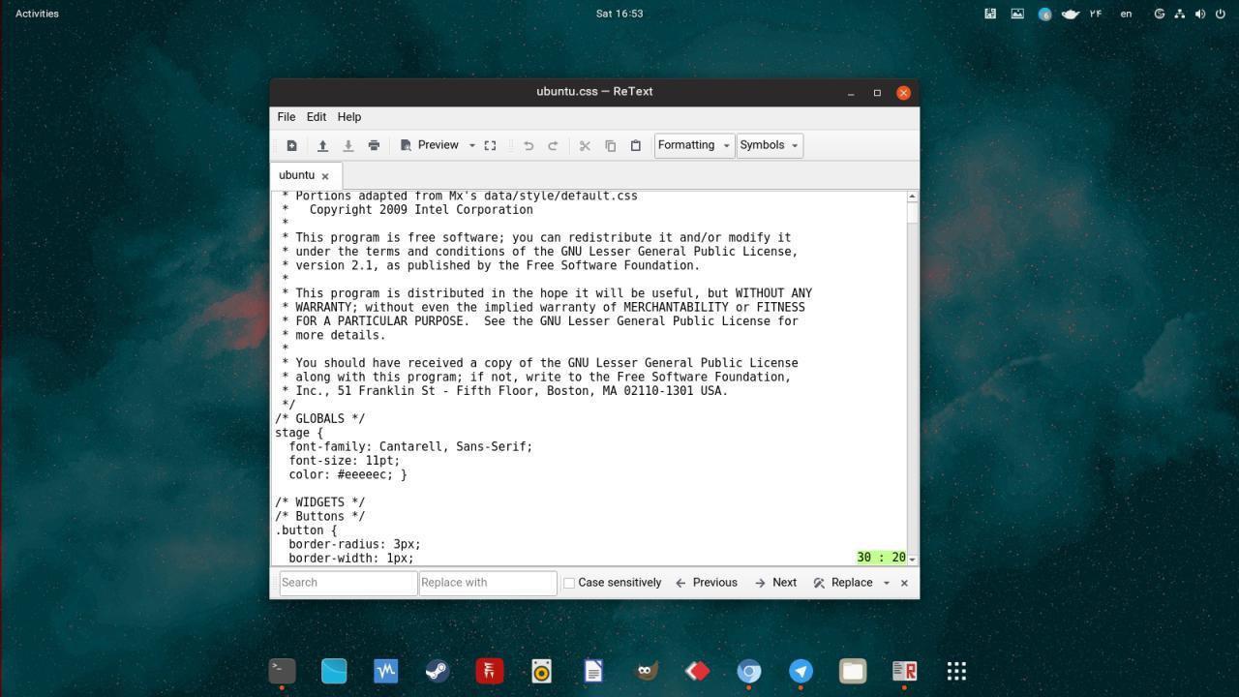Click the Print icon in toolbar

(x=374, y=145)
